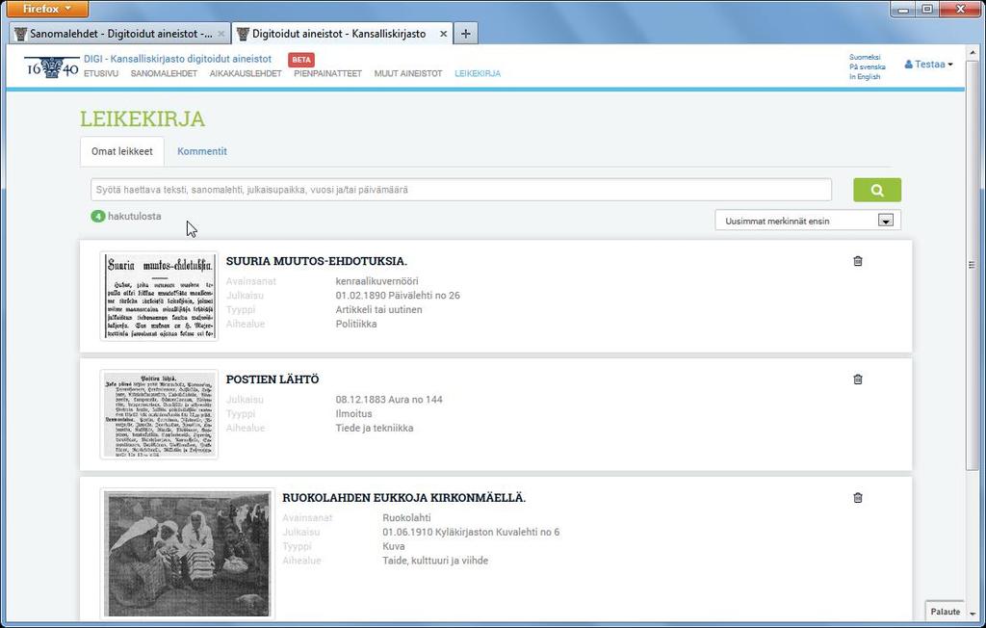The width and height of the screenshot is (986, 628).
Task: Close the Sanomalehdet - Digitoidut aineistot tab
Action: pos(221,34)
